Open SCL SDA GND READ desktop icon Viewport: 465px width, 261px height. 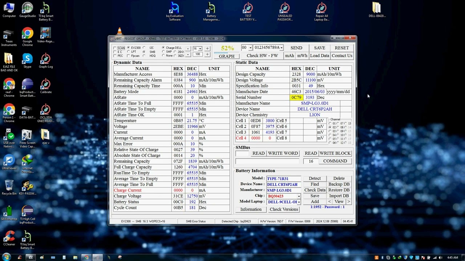pos(46,113)
